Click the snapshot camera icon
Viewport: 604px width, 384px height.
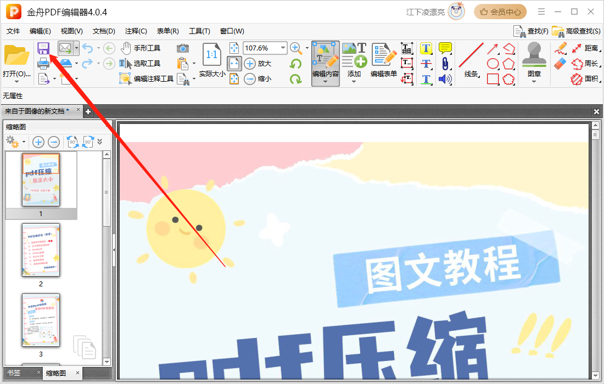point(183,48)
